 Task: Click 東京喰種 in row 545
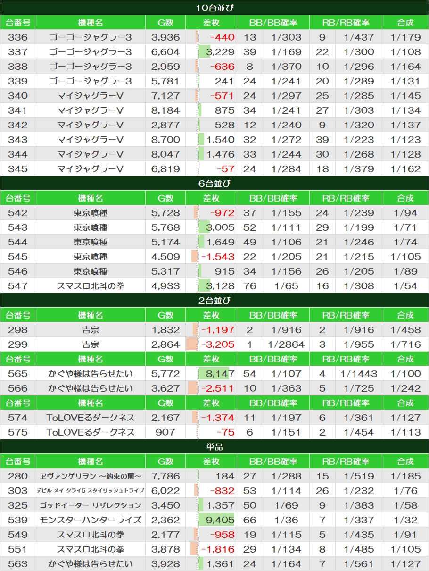coord(90,257)
